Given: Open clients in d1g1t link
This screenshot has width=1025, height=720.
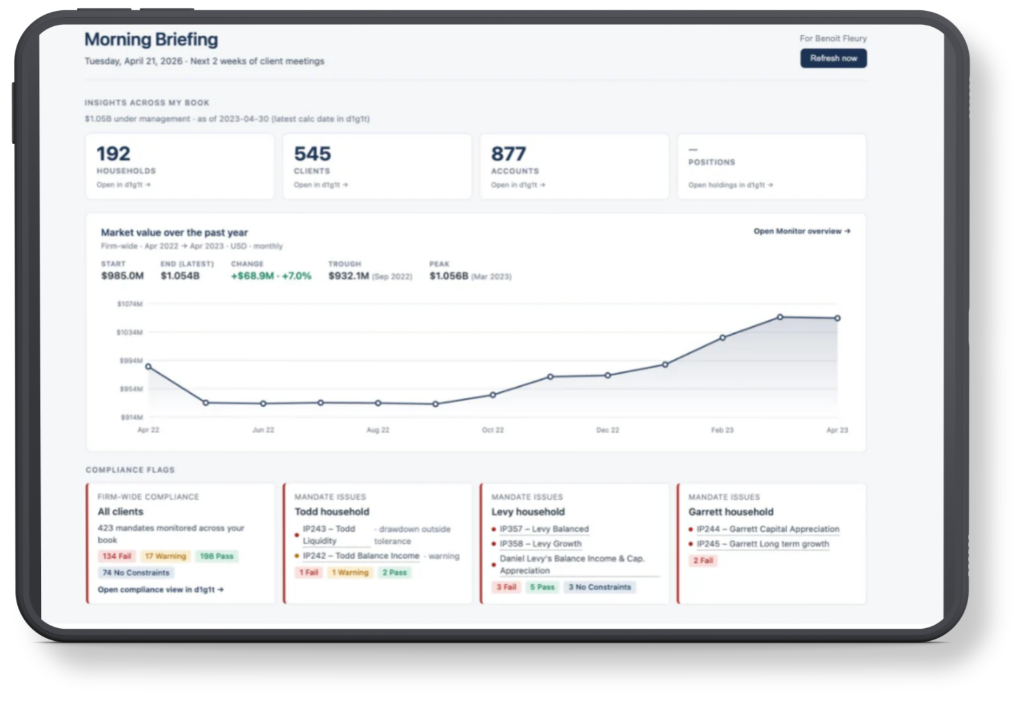Looking at the screenshot, I should 320,184.
